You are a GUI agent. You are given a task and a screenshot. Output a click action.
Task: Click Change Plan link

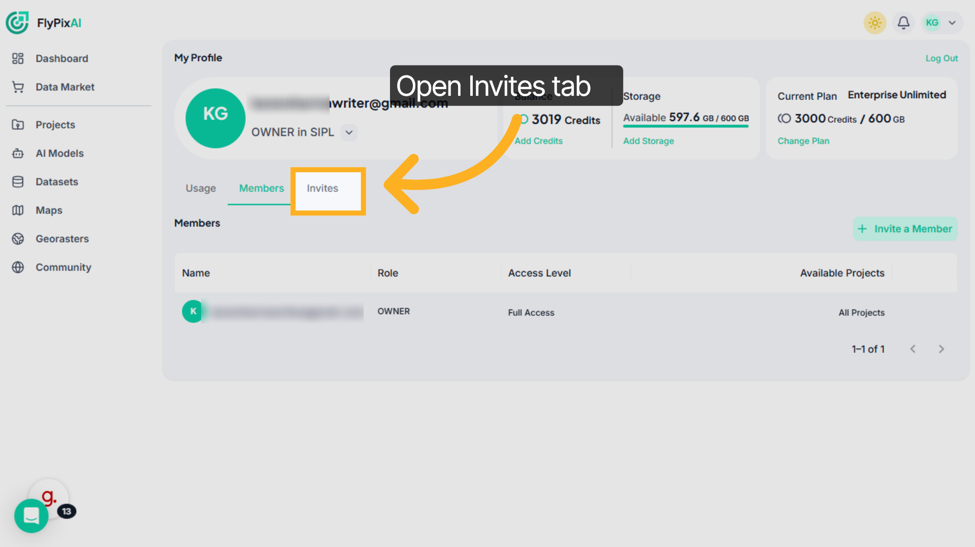803,141
